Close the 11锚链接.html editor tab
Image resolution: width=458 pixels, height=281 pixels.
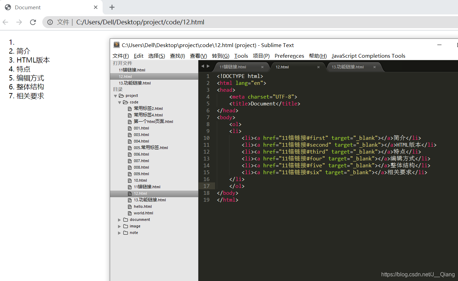click(x=262, y=67)
